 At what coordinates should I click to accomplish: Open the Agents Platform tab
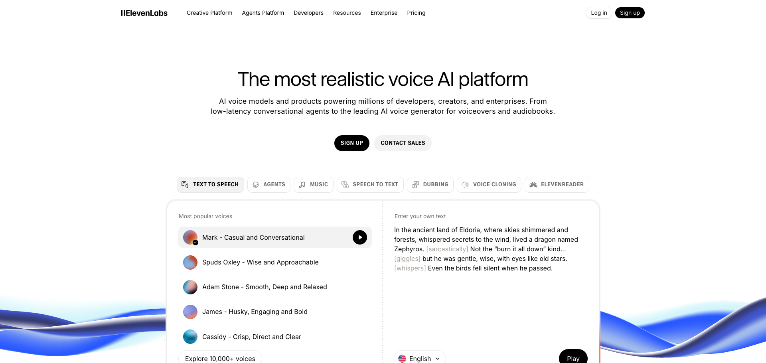263,13
